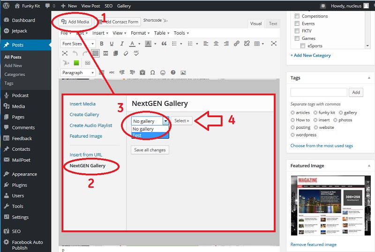Image resolution: width=375 pixels, height=252 pixels.
Task: Remove the 'wordpress' tag
Action: click(x=292, y=135)
